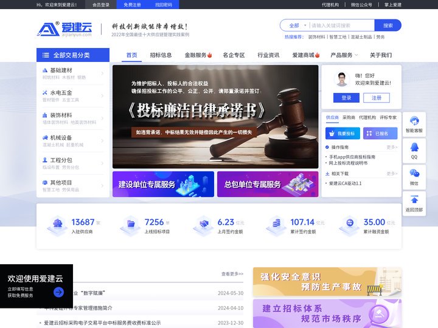Screen dimensions: 438x328
Task: Open 招标信息 in navigation
Action: click(161, 55)
